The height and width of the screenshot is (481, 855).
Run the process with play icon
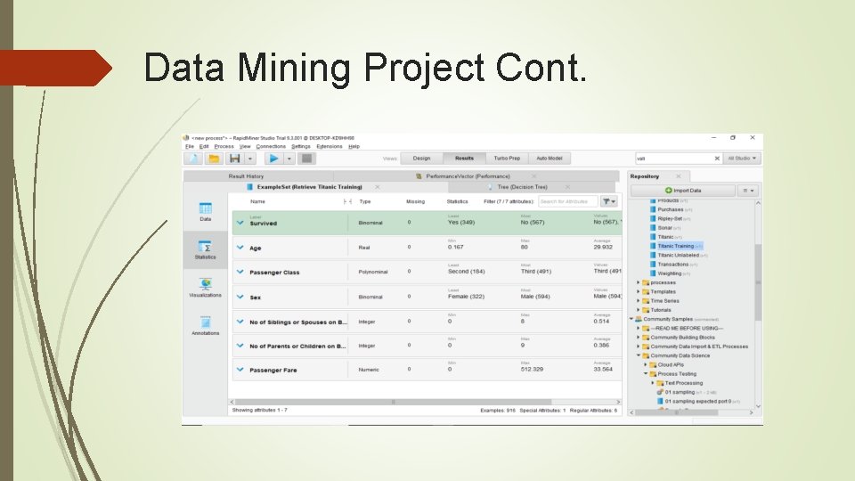pyautogui.click(x=273, y=159)
